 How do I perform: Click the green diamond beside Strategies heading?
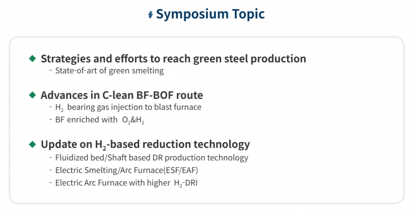(x=33, y=59)
